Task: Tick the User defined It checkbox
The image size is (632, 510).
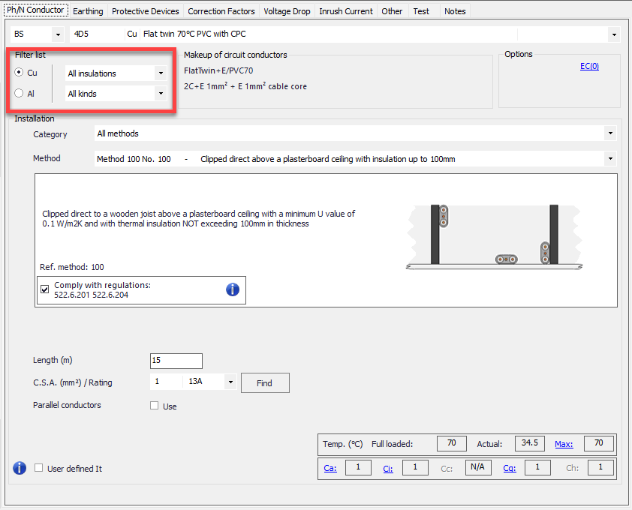Action: (39, 469)
